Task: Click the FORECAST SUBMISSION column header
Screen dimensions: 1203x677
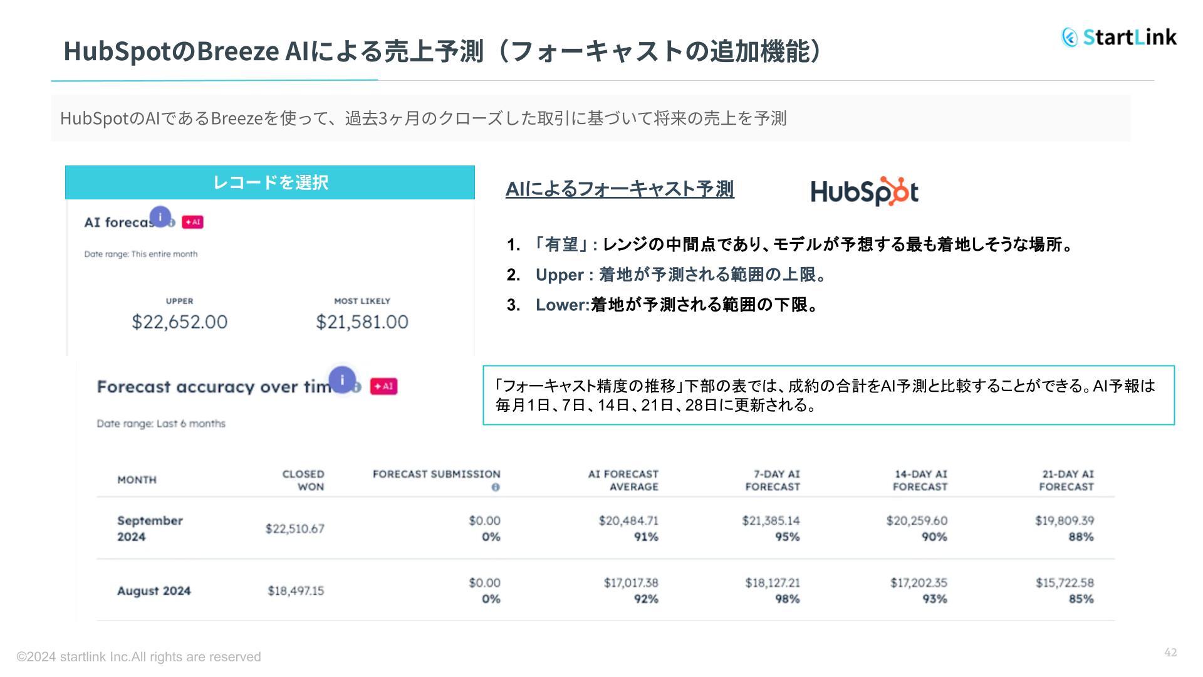Action: [x=437, y=474]
